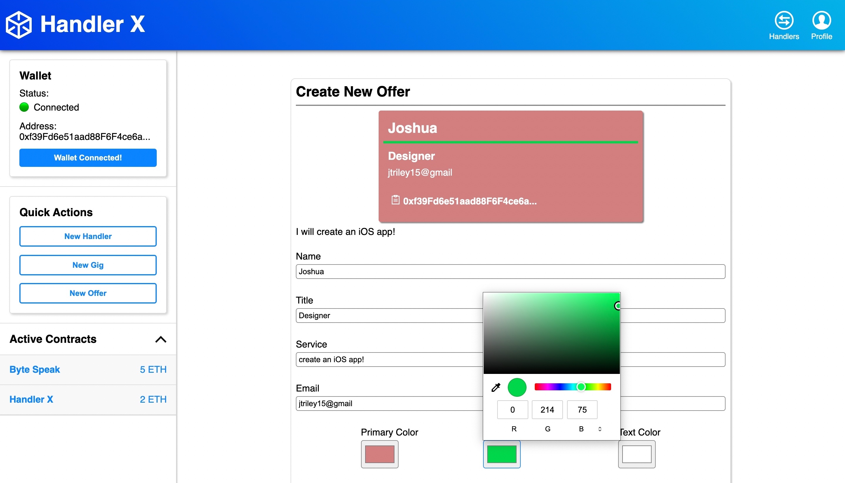The height and width of the screenshot is (483, 845).
Task: Click the Create New Offer heading
Action: (x=353, y=91)
